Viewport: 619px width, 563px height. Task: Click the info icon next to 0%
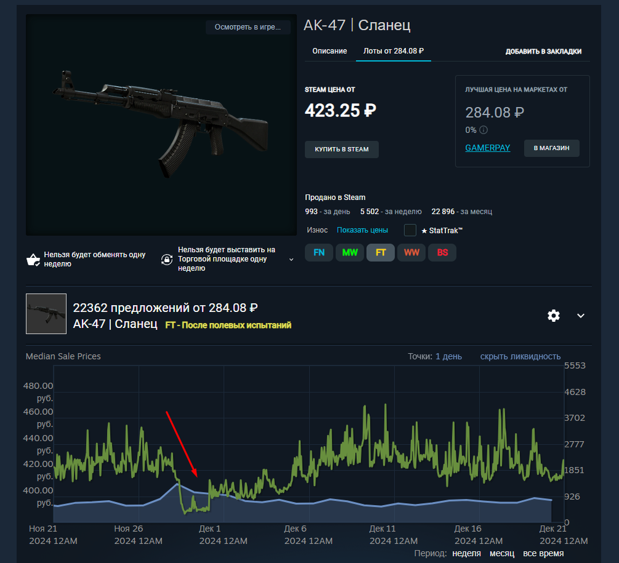484,130
